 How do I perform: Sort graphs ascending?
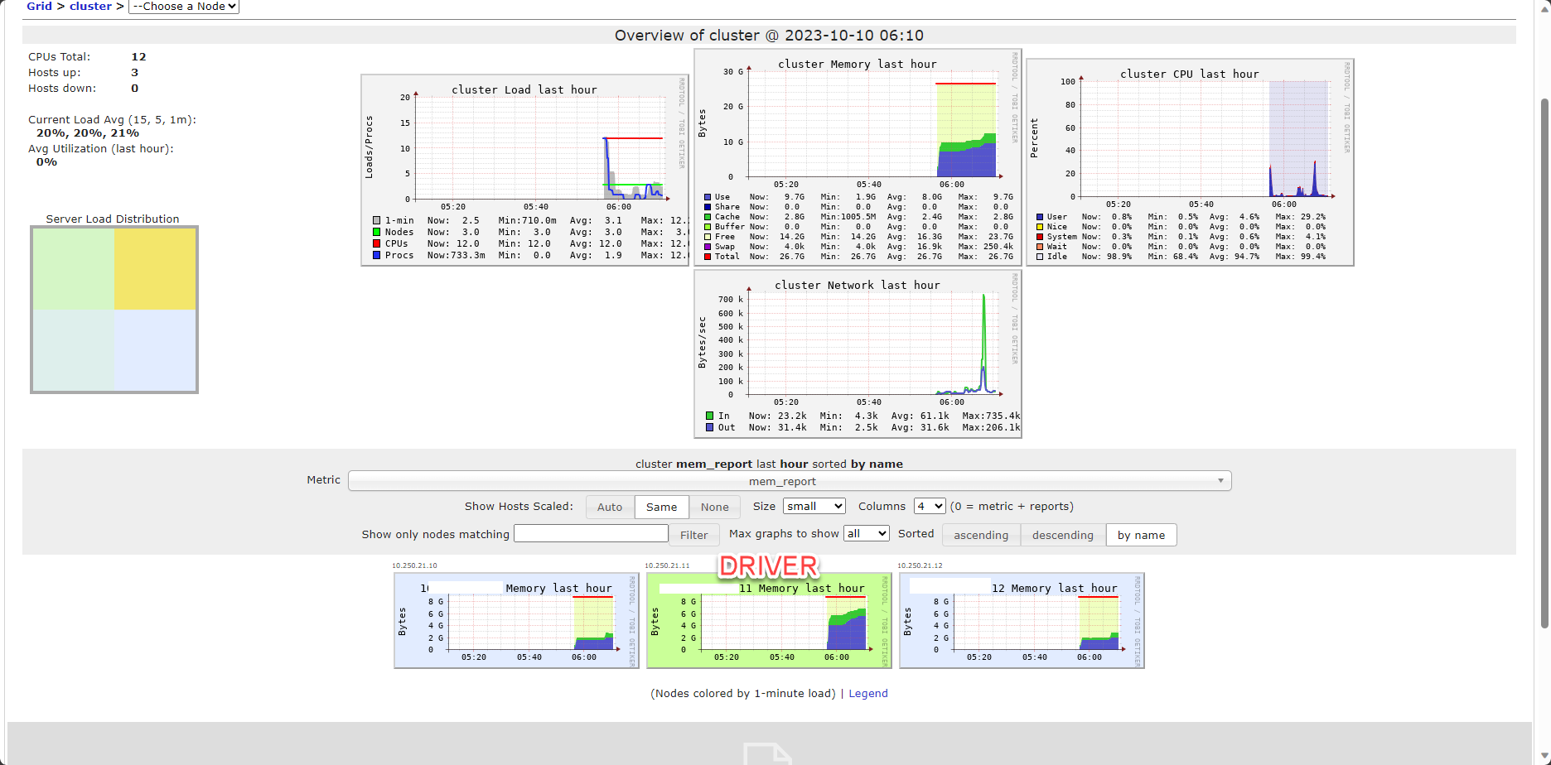click(x=980, y=535)
